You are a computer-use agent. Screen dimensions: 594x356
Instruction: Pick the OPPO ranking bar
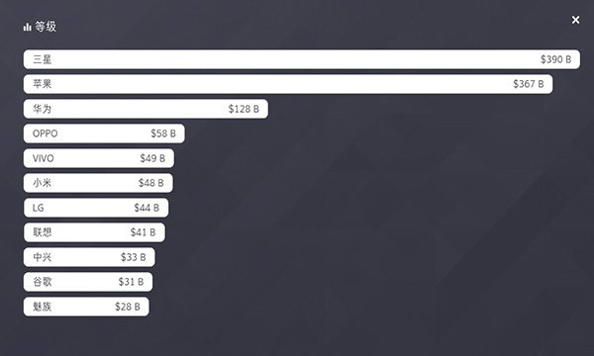pos(104,133)
